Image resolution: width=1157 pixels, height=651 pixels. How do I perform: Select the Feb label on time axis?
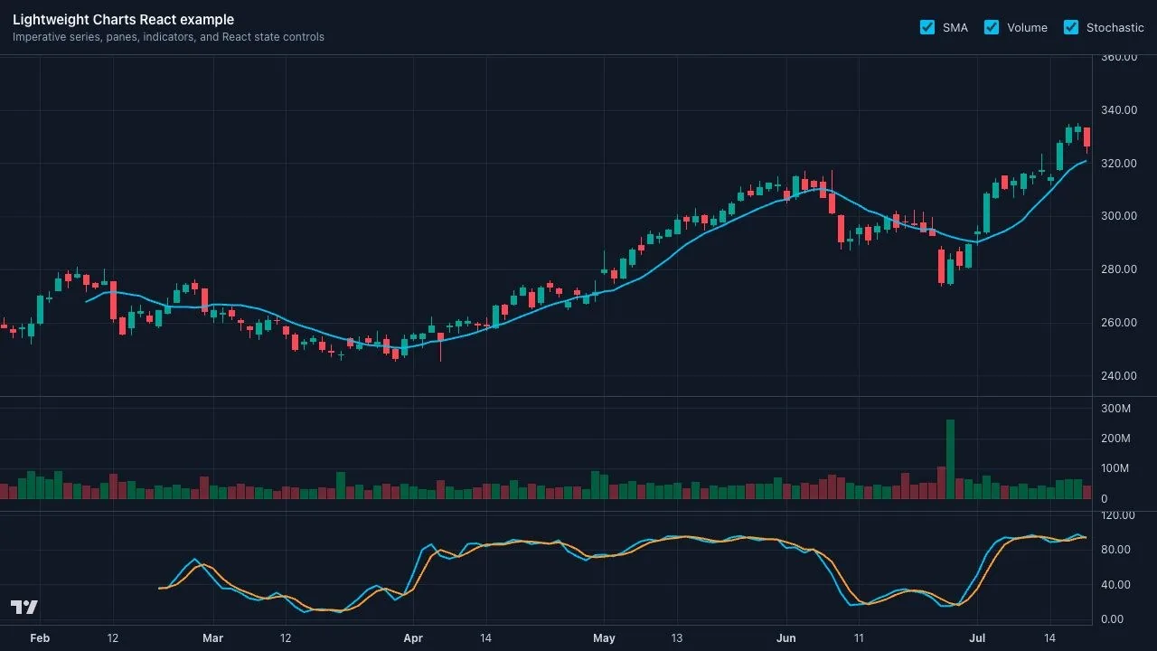(x=40, y=638)
